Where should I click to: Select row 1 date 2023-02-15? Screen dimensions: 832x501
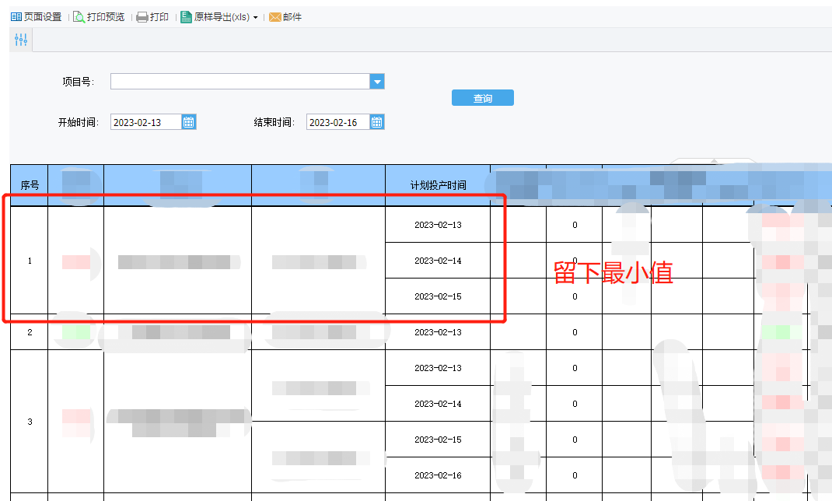pyautogui.click(x=438, y=296)
